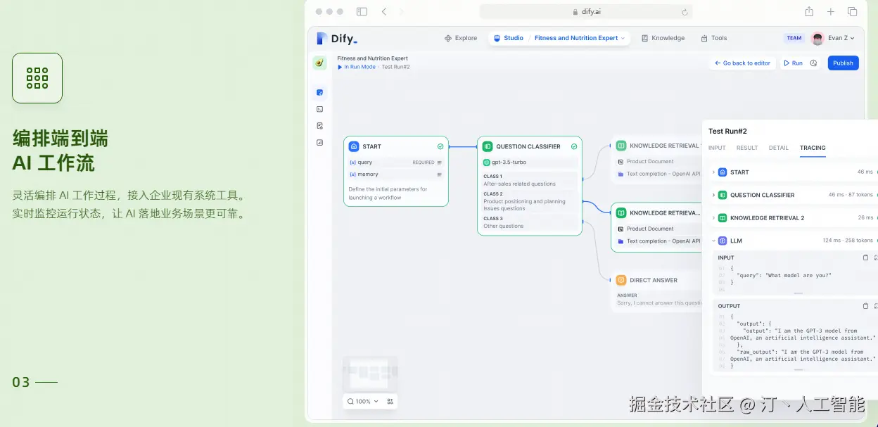Open the Tools section
The image size is (878, 427).
714,38
